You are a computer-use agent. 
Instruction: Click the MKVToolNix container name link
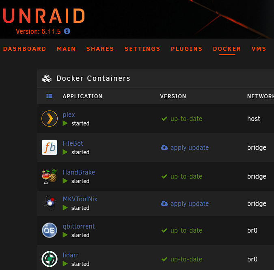coord(80,199)
